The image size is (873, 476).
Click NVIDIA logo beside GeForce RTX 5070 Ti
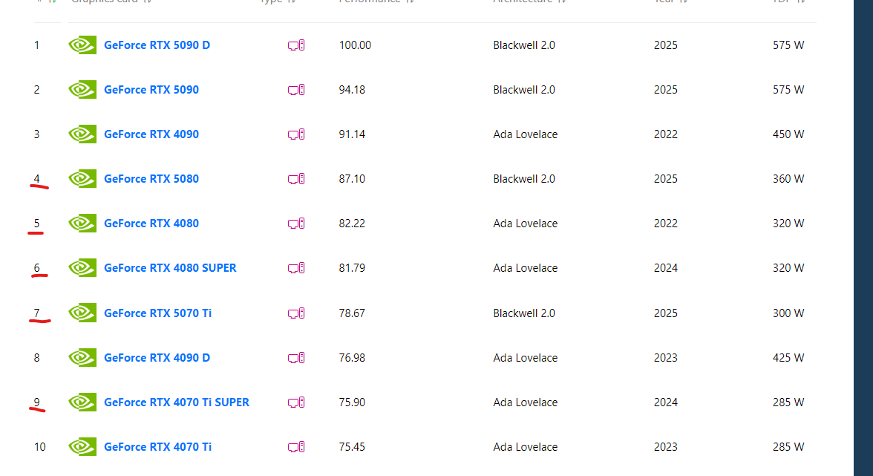(82, 313)
